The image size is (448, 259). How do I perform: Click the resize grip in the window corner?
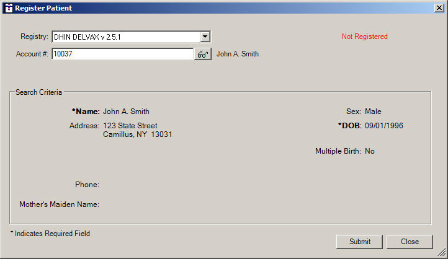pos(442,252)
